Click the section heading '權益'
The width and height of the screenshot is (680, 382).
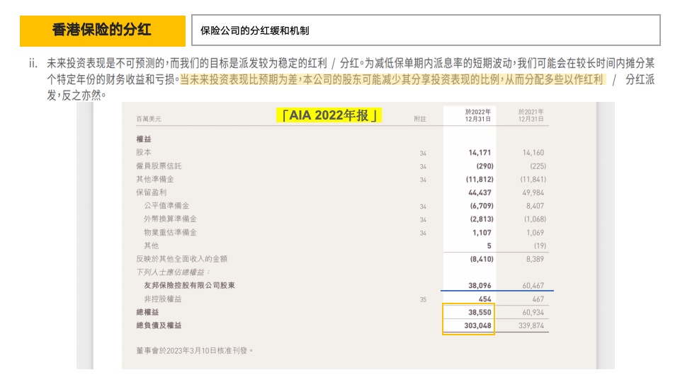[144, 139]
